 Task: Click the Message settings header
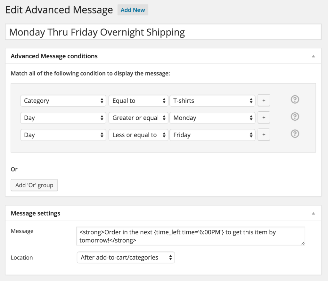point(35,213)
